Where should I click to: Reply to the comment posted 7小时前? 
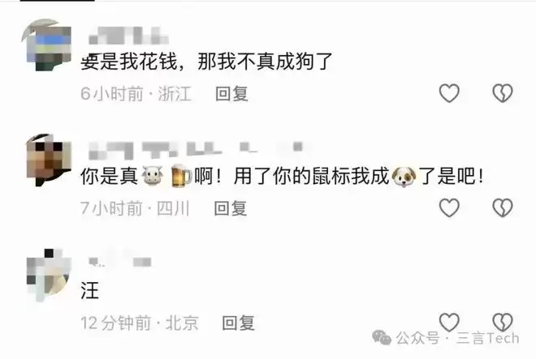click(x=231, y=208)
